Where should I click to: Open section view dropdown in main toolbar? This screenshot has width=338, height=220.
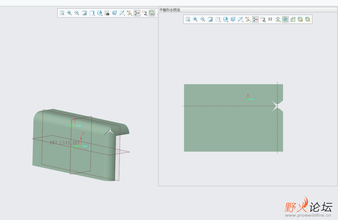(x=122, y=13)
